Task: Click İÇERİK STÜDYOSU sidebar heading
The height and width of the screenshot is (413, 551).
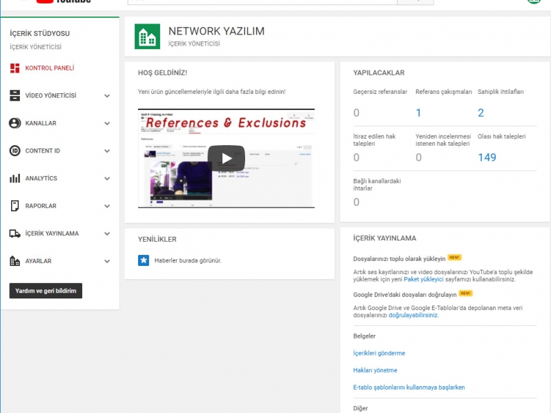Action: coord(40,34)
